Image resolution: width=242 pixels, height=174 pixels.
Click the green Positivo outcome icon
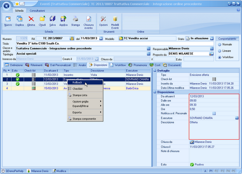[192, 165]
